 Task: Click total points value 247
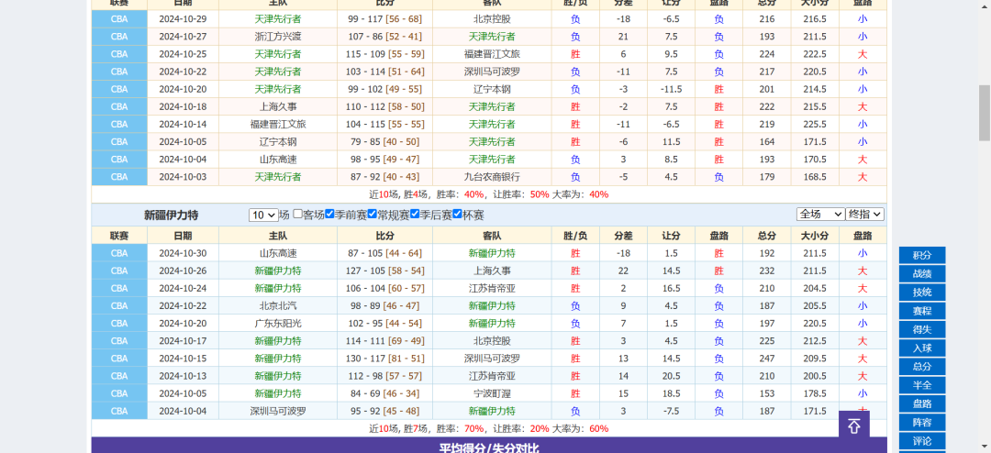(x=766, y=359)
